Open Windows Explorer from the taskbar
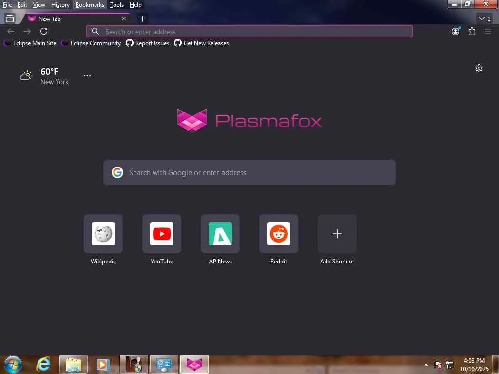 (x=74, y=364)
